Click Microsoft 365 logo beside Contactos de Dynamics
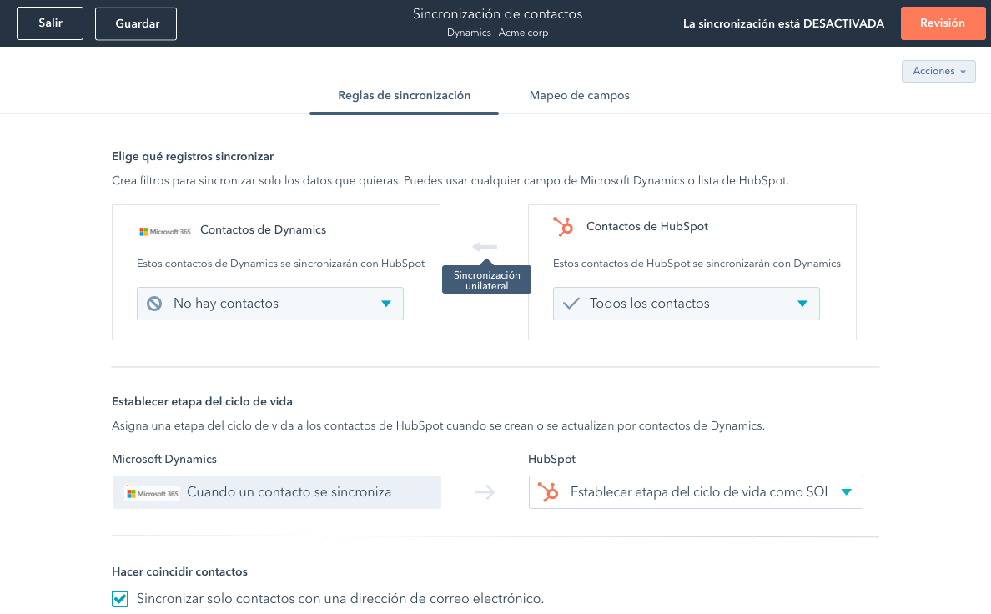Image resolution: width=991 pixels, height=614 pixels. (165, 231)
